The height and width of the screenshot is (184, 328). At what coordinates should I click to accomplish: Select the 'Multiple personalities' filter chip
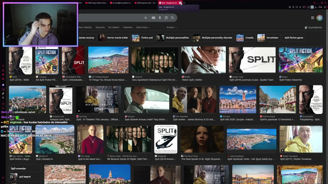[x=174, y=38]
